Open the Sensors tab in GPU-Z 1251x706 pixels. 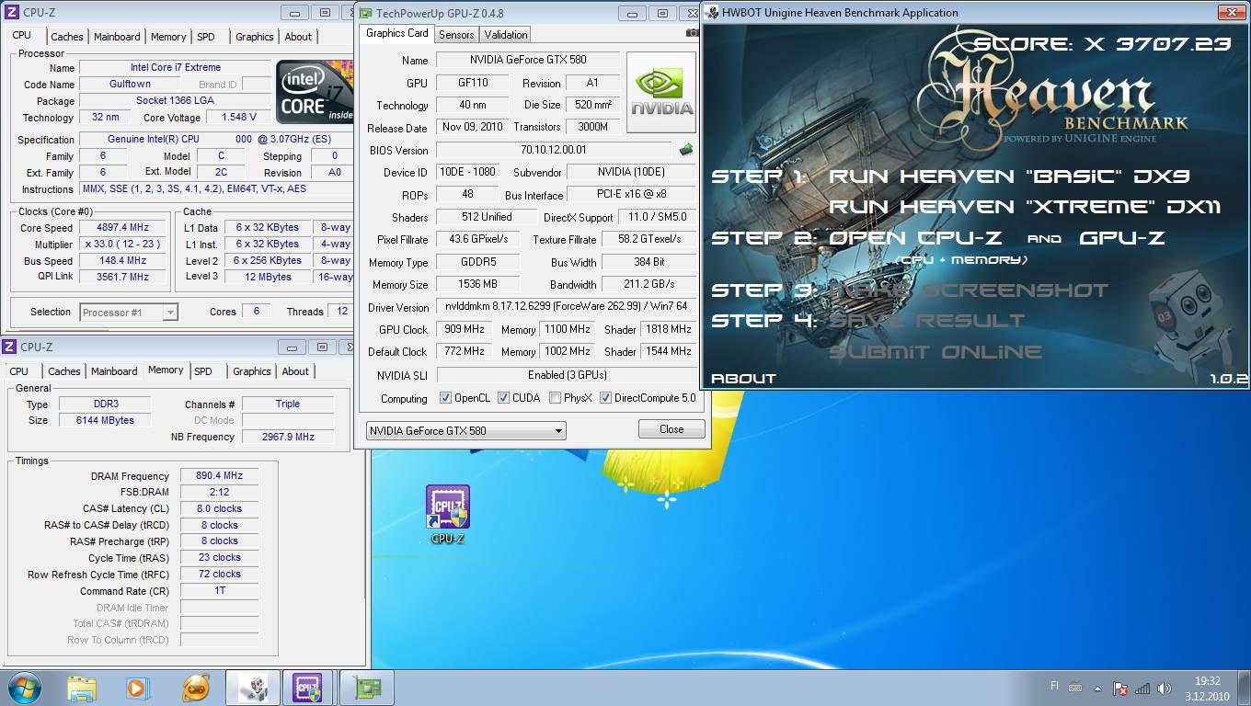point(456,35)
